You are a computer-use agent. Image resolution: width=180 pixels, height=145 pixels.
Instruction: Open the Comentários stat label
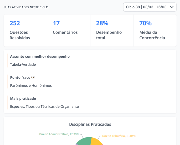(x=65, y=32)
